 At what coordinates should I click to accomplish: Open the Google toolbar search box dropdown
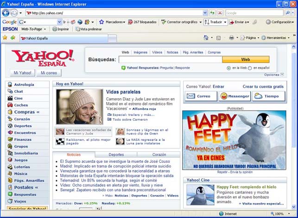click(59, 22)
